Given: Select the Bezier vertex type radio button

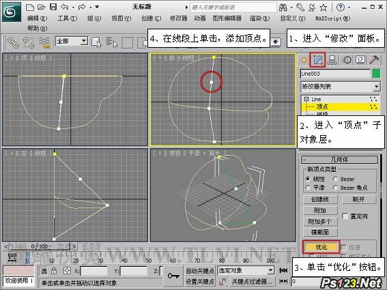Looking at the screenshot, I should [x=335, y=179].
